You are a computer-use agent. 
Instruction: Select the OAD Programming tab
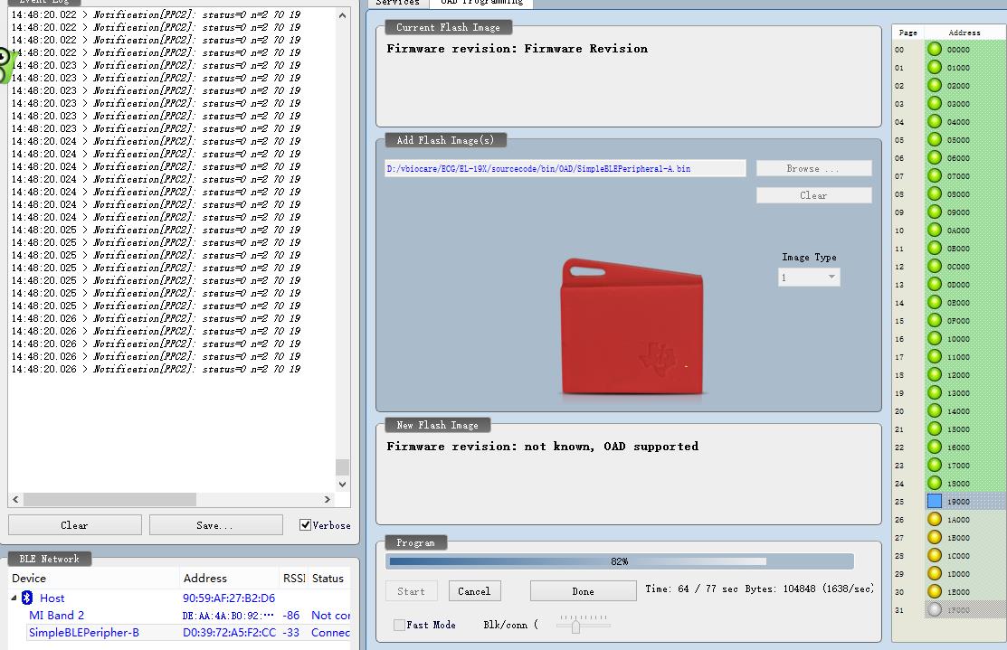tap(481, 3)
